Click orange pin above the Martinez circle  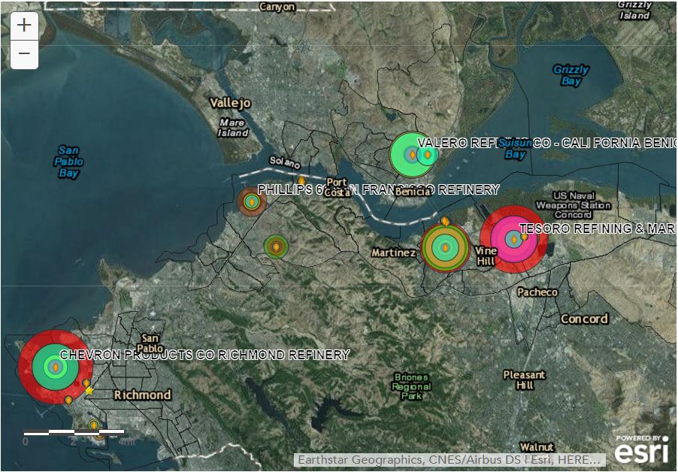tap(445, 222)
